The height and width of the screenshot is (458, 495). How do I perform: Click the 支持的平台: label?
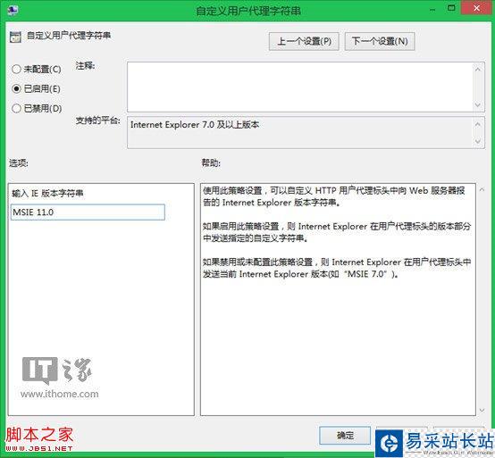98,121
